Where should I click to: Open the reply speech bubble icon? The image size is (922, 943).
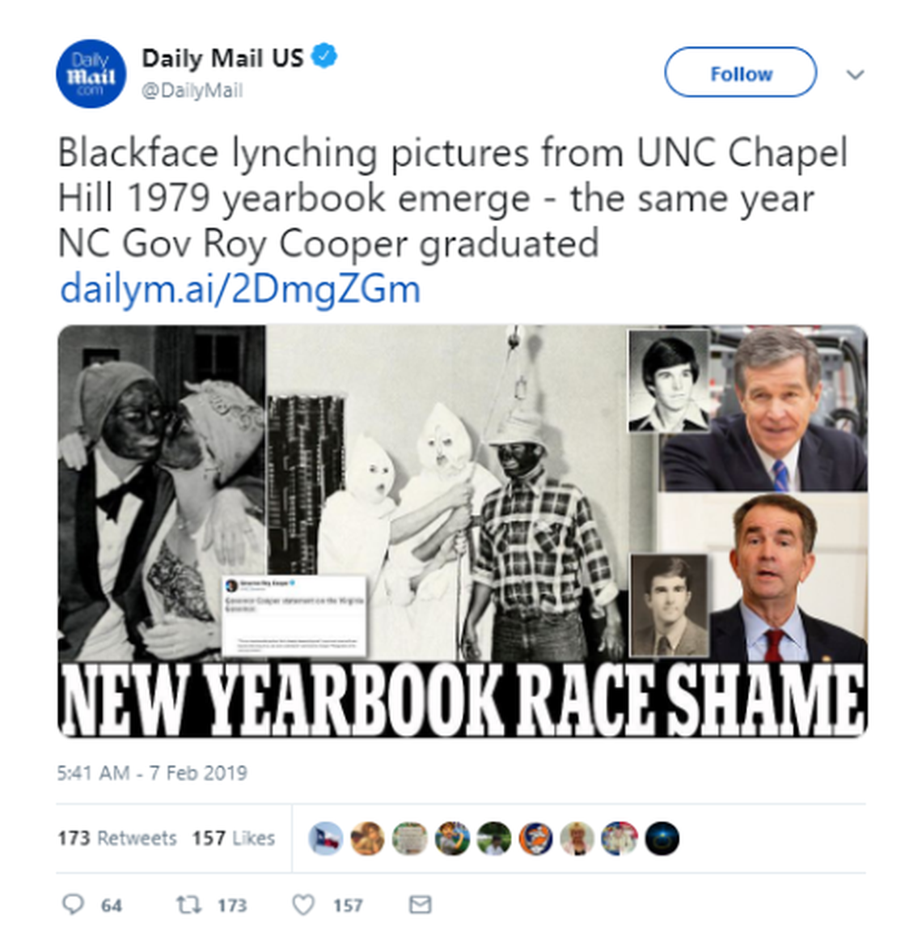[74, 904]
